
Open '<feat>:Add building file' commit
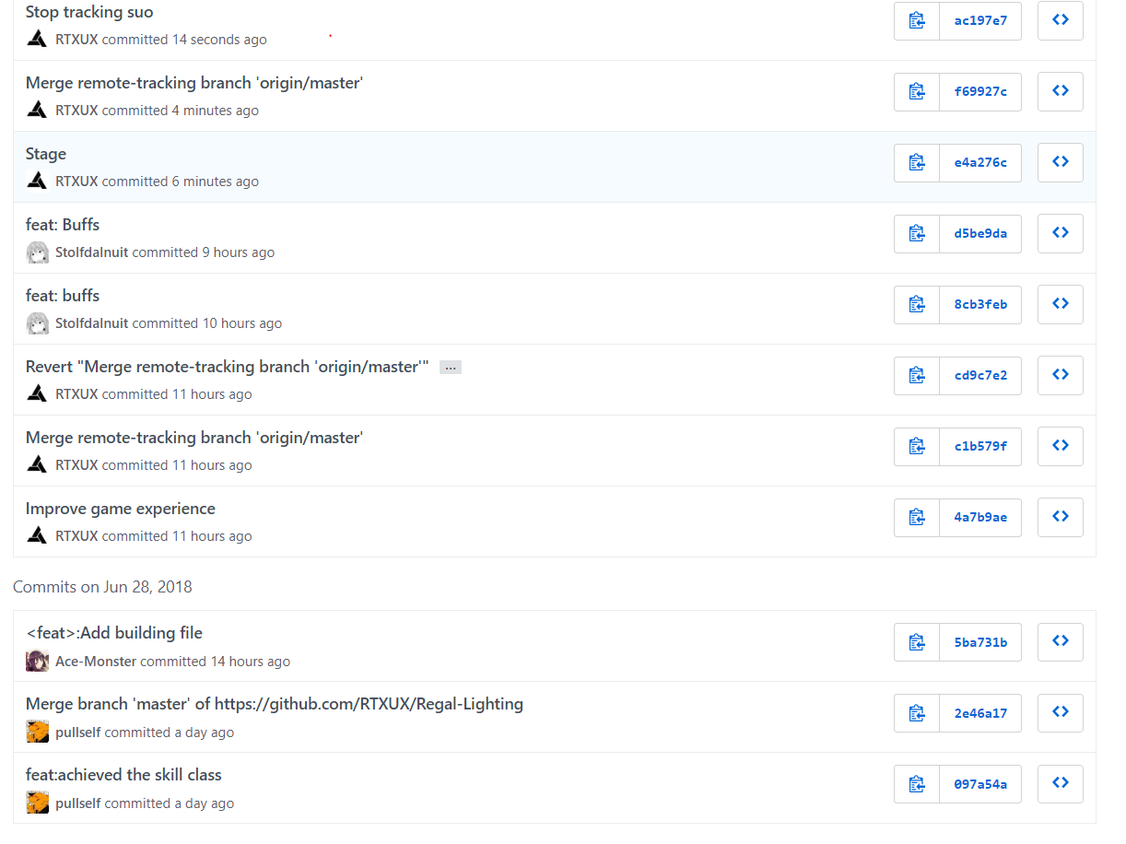[114, 633]
